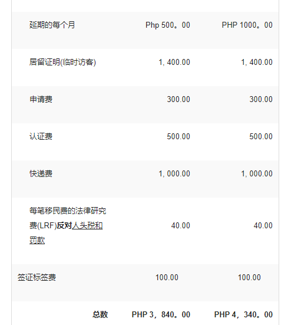This screenshot has width=301, height=325.
Task: Click the 人头税和罚款 underlined link
Action: [x=87, y=225]
